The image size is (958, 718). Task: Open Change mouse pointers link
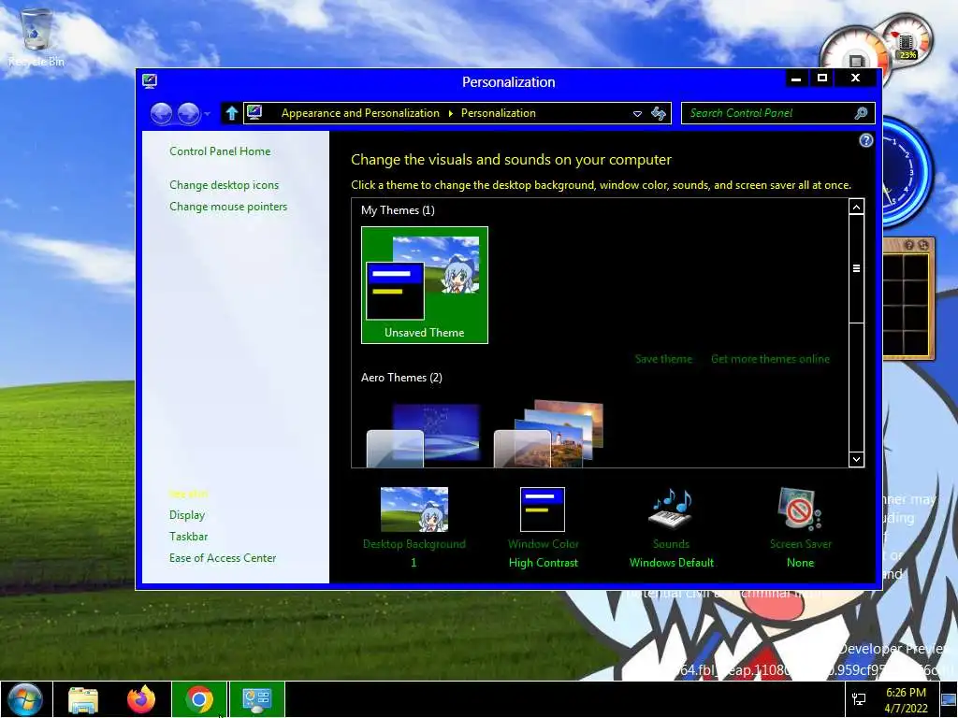228,207
